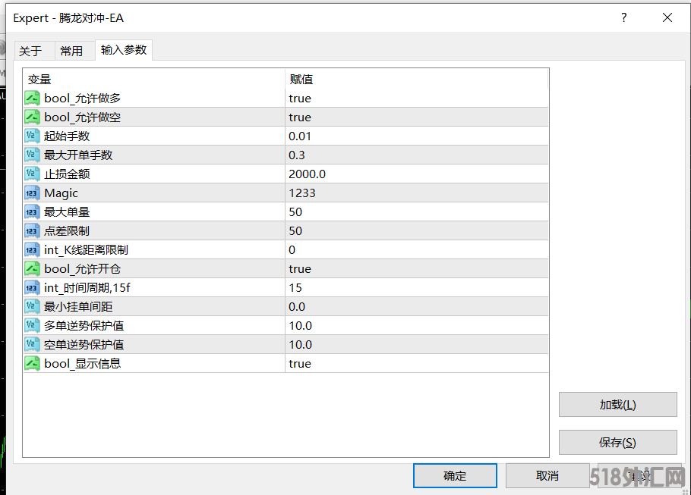Click the 起始手数 value field 0.01

[x=300, y=136]
